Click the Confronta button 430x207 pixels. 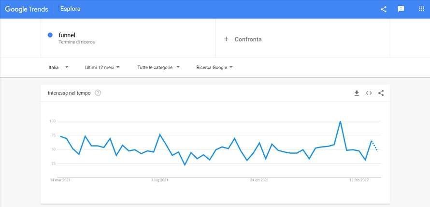[248, 39]
